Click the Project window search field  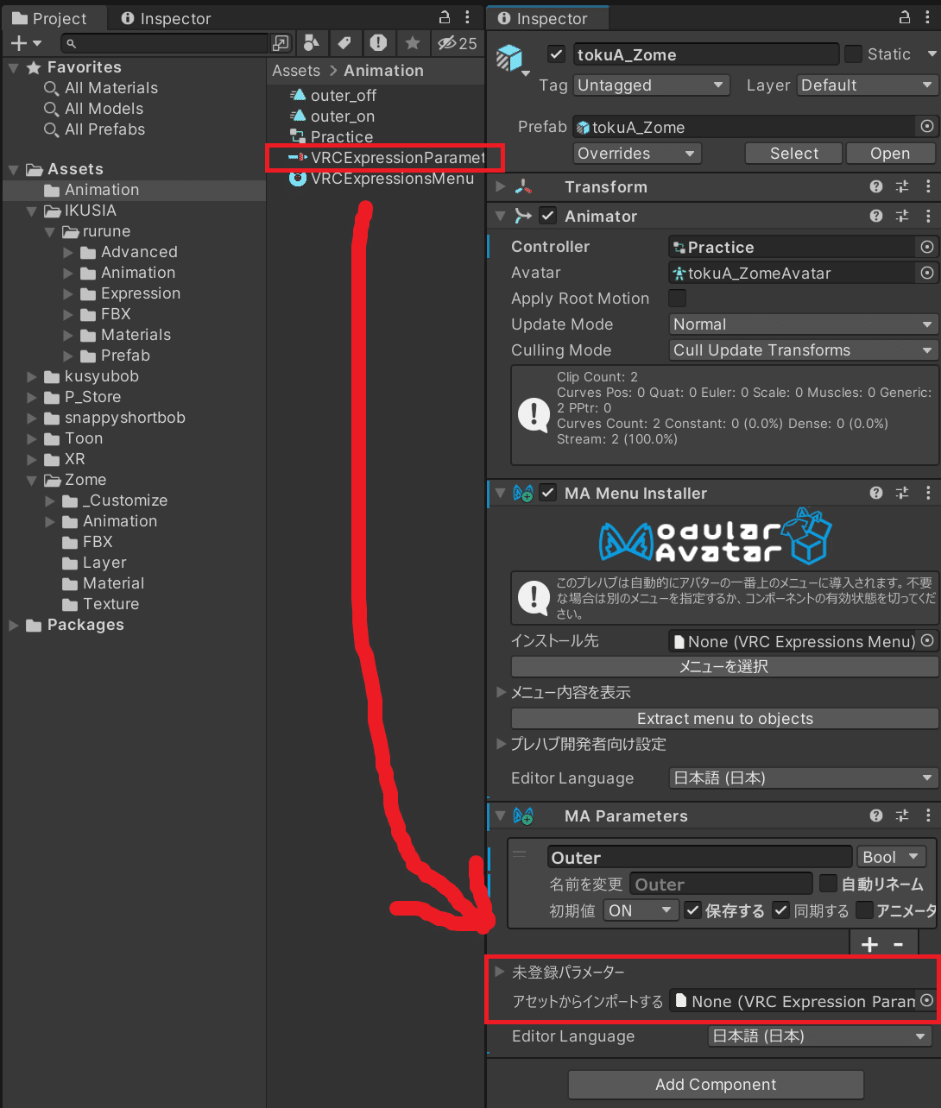click(164, 43)
